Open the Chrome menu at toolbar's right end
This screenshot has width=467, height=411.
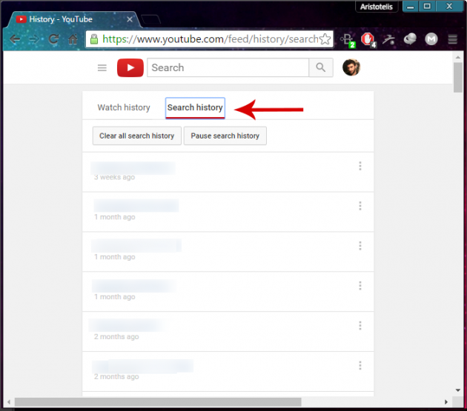(x=452, y=39)
